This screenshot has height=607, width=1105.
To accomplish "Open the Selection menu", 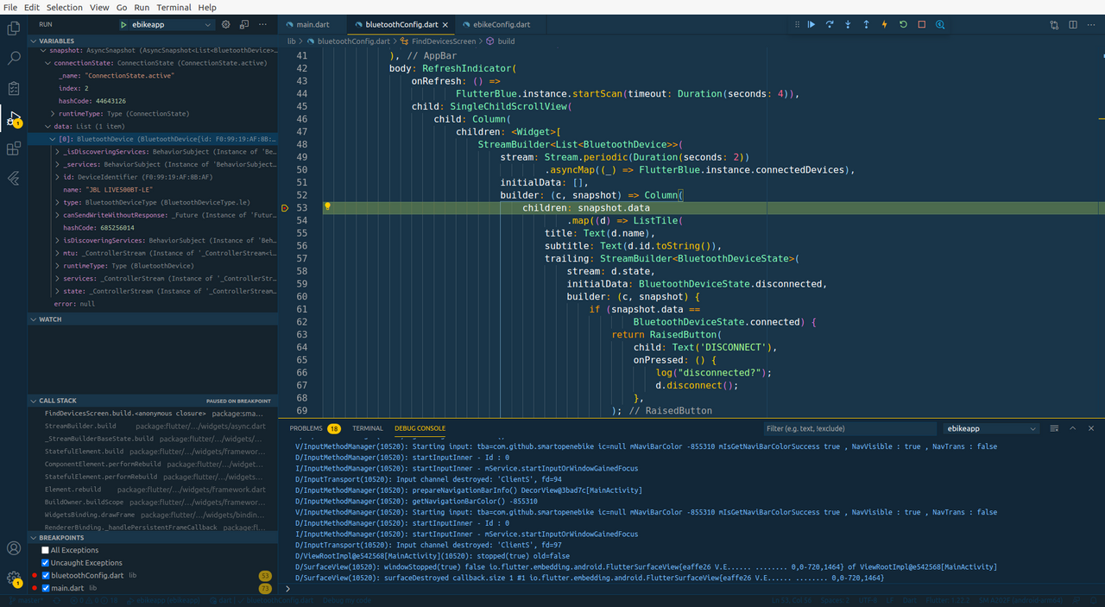I will (65, 7).
